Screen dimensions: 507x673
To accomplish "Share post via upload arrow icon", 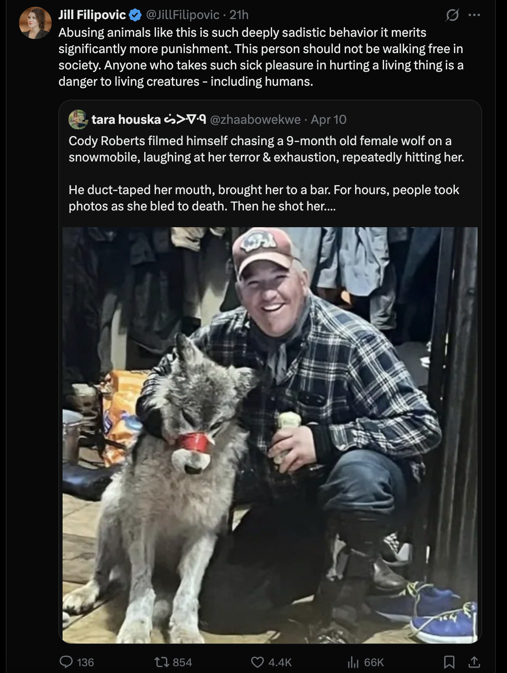I will pyautogui.click(x=474, y=662).
